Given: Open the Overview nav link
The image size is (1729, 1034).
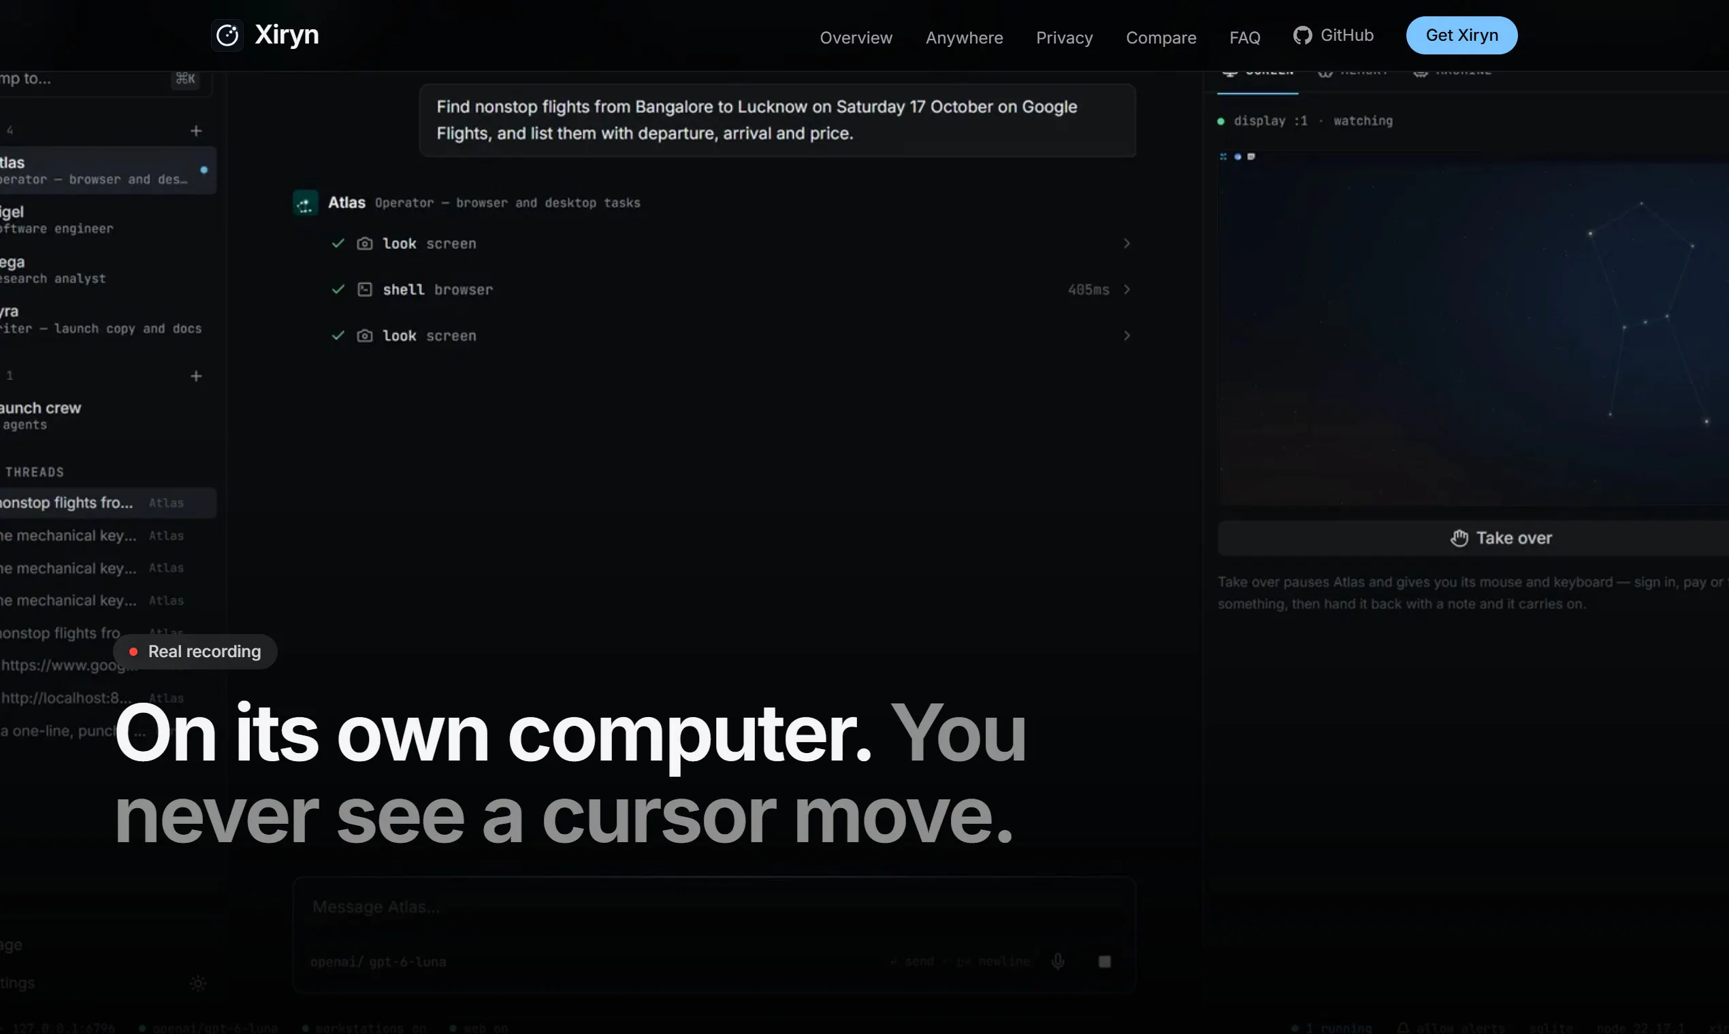Looking at the screenshot, I should click(856, 37).
